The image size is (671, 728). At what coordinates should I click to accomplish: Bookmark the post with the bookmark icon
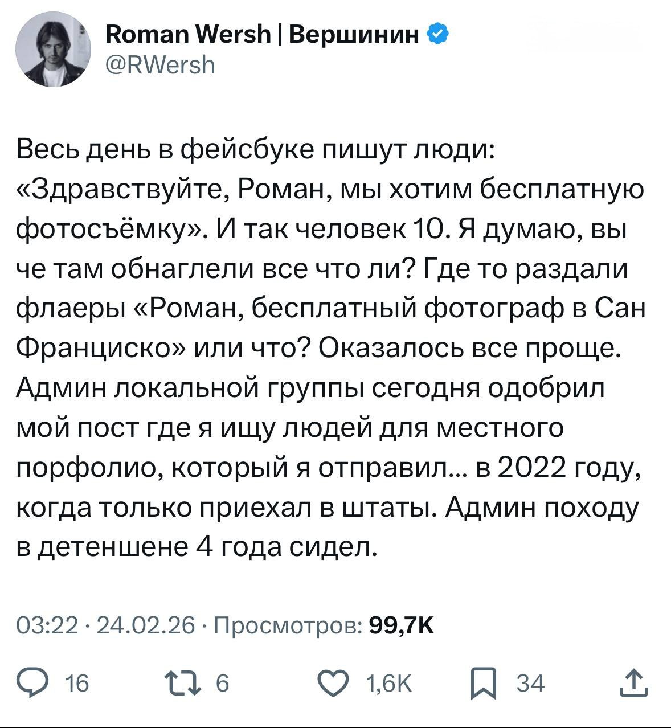click(x=482, y=683)
